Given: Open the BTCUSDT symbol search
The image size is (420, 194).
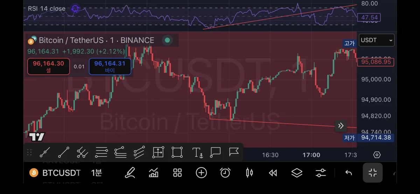Looking at the screenshot, I should click(55, 173).
